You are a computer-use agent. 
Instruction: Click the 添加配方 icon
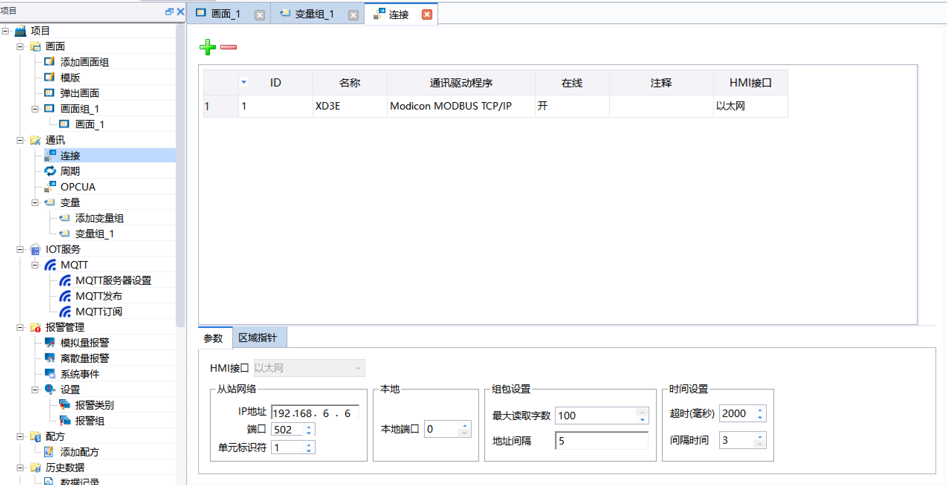[x=49, y=452]
